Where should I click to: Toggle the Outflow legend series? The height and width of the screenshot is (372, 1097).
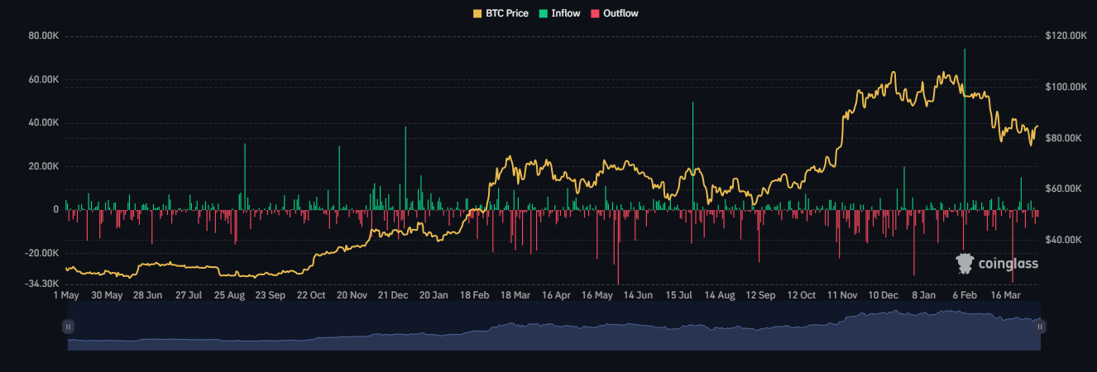tap(615, 13)
